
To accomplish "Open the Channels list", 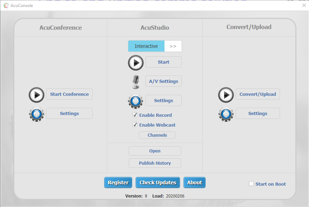I will (157, 135).
